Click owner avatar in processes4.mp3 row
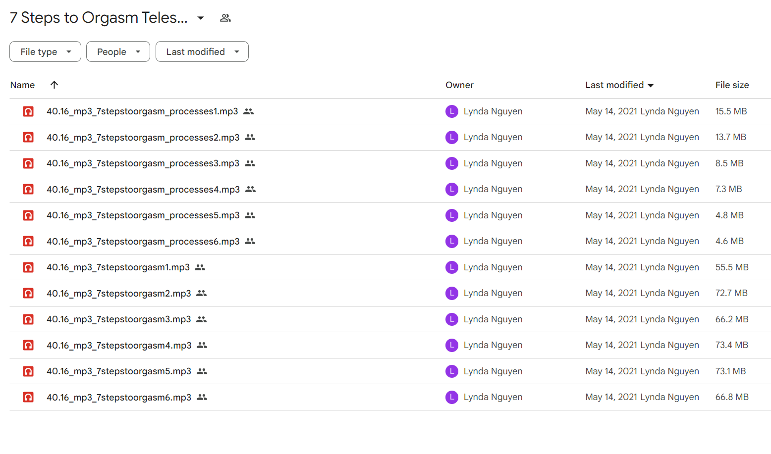 [x=452, y=189]
